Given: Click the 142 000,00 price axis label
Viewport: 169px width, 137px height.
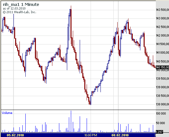Looking at the screenshot, I should (x=162, y=36).
